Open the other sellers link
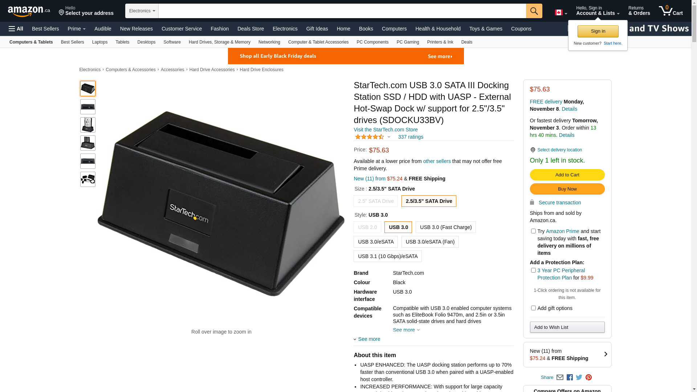Screen dimensions: 697x392 coord(437,161)
